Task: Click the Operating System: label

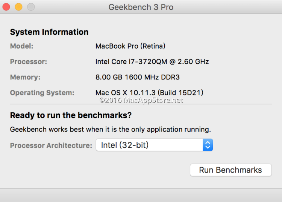Action: coord(42,93)
